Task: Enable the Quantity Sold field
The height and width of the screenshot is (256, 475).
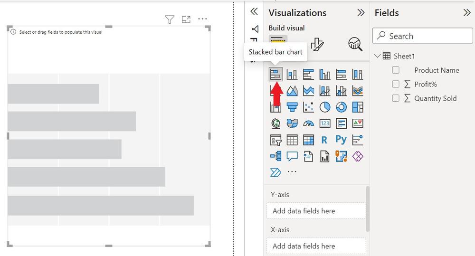Action: tap(396, 98)
